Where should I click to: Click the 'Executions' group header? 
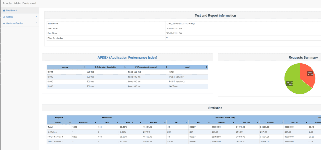(x=107, y=118)
